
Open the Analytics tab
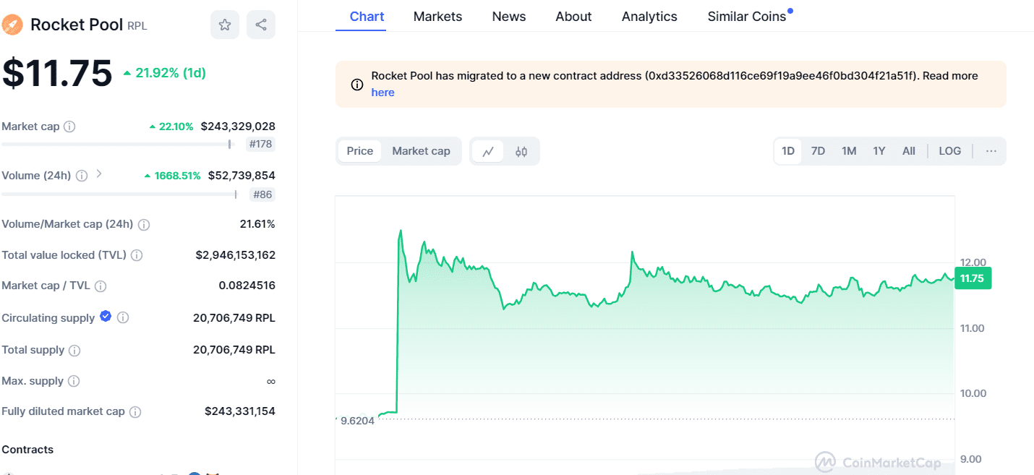649,16
